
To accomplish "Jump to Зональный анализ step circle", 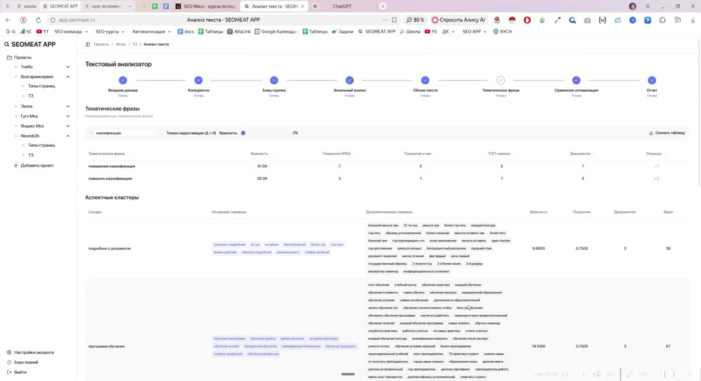I will [349, 80].
